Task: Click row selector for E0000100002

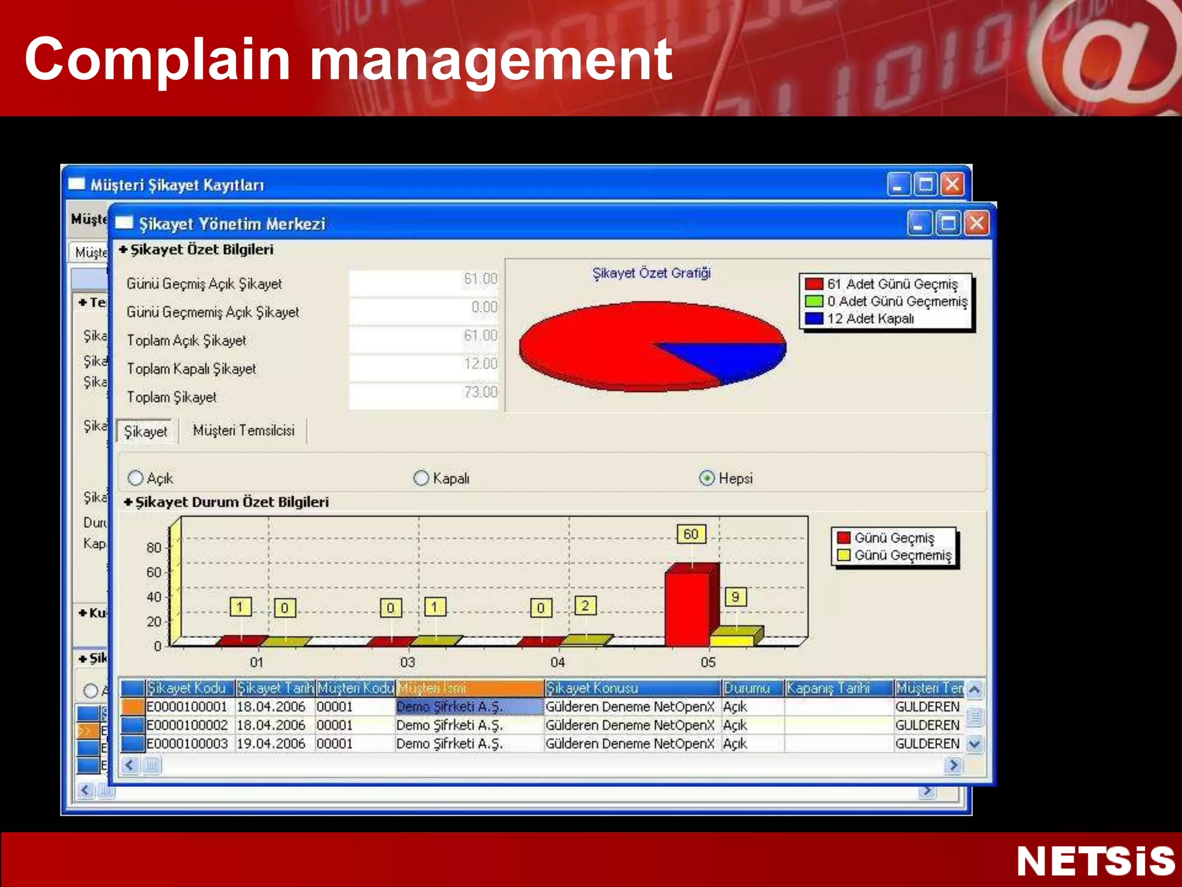Action: pyautogui.click(x=133, y=725)
